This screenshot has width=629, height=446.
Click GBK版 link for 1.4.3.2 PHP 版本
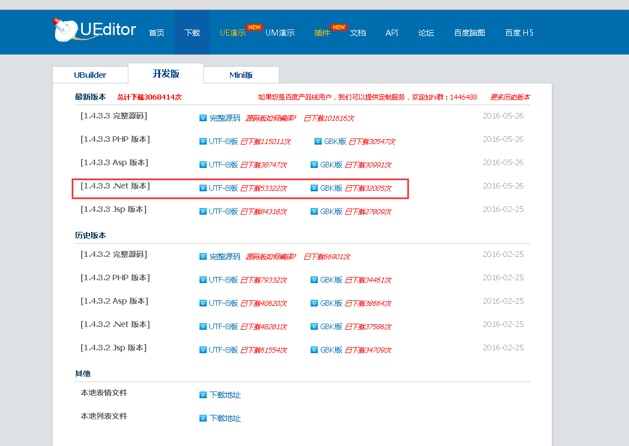tap(331, 280)
